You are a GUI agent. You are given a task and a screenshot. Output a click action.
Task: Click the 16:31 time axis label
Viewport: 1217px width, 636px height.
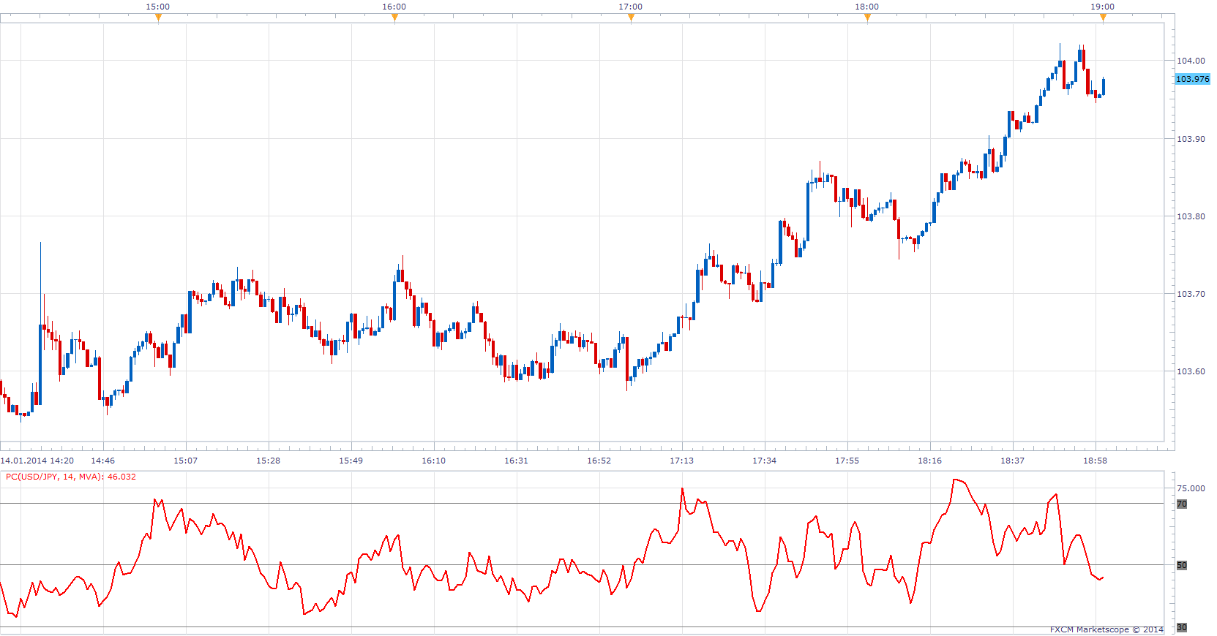[x=516, y=461]
